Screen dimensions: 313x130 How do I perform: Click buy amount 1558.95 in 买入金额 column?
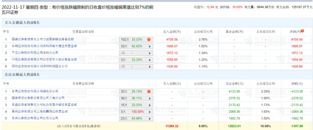coord(172,60)
